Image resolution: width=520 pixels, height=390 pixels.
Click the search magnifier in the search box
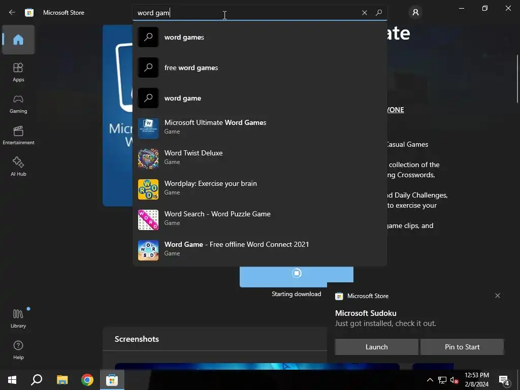click(379, 13)
